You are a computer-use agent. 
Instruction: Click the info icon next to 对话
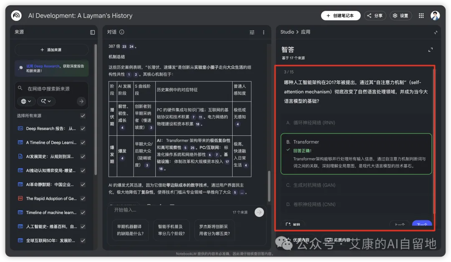[x=122, y=32]
